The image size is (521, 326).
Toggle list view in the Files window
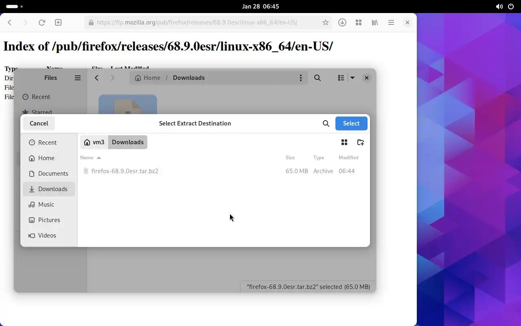pos(341,78)
